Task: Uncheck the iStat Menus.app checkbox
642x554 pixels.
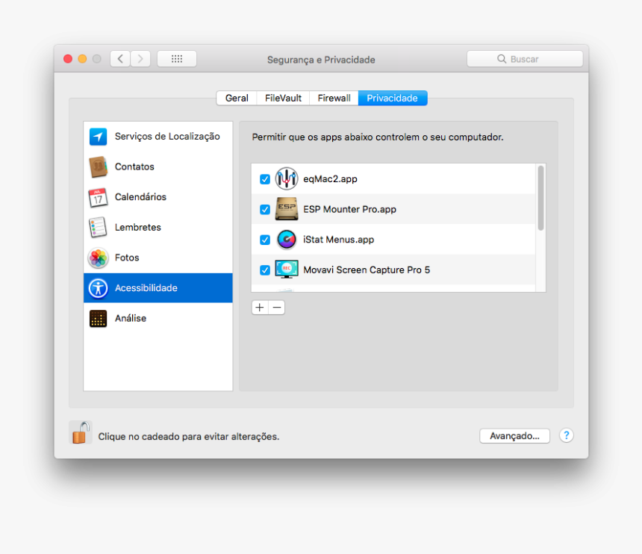Action: pos(265,240)
